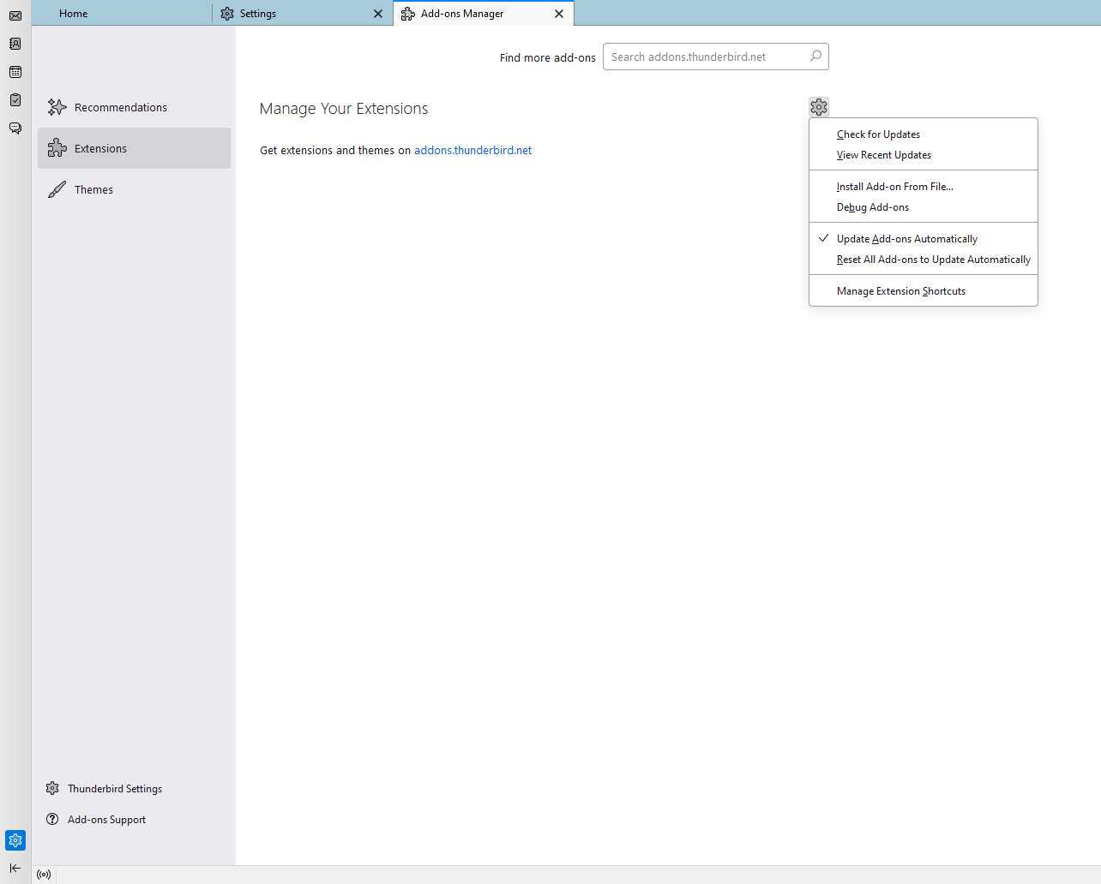Open the Address Book icon

(x=15, y=44)
